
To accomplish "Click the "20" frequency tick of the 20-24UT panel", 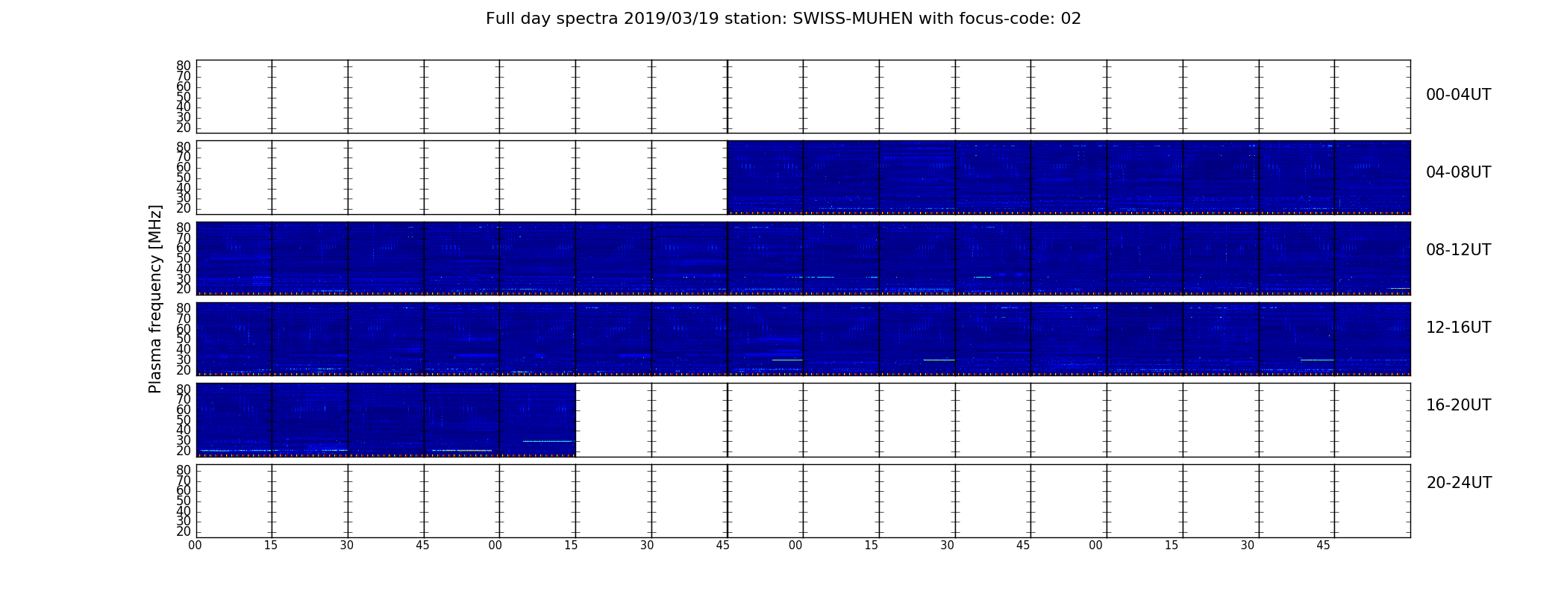I will tap(184, 531).
